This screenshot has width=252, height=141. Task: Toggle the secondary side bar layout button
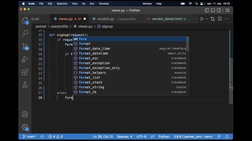pos(219,10)
